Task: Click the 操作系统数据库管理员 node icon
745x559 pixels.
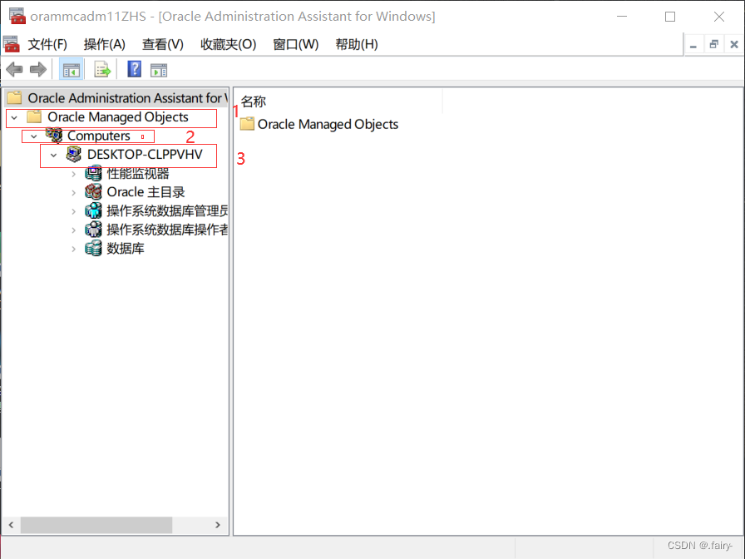Action: point(93,210)
